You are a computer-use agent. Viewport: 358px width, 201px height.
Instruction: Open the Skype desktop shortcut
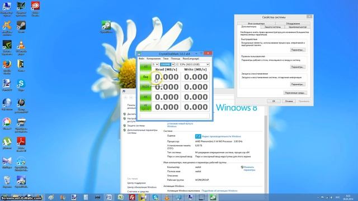coord(21,85)
